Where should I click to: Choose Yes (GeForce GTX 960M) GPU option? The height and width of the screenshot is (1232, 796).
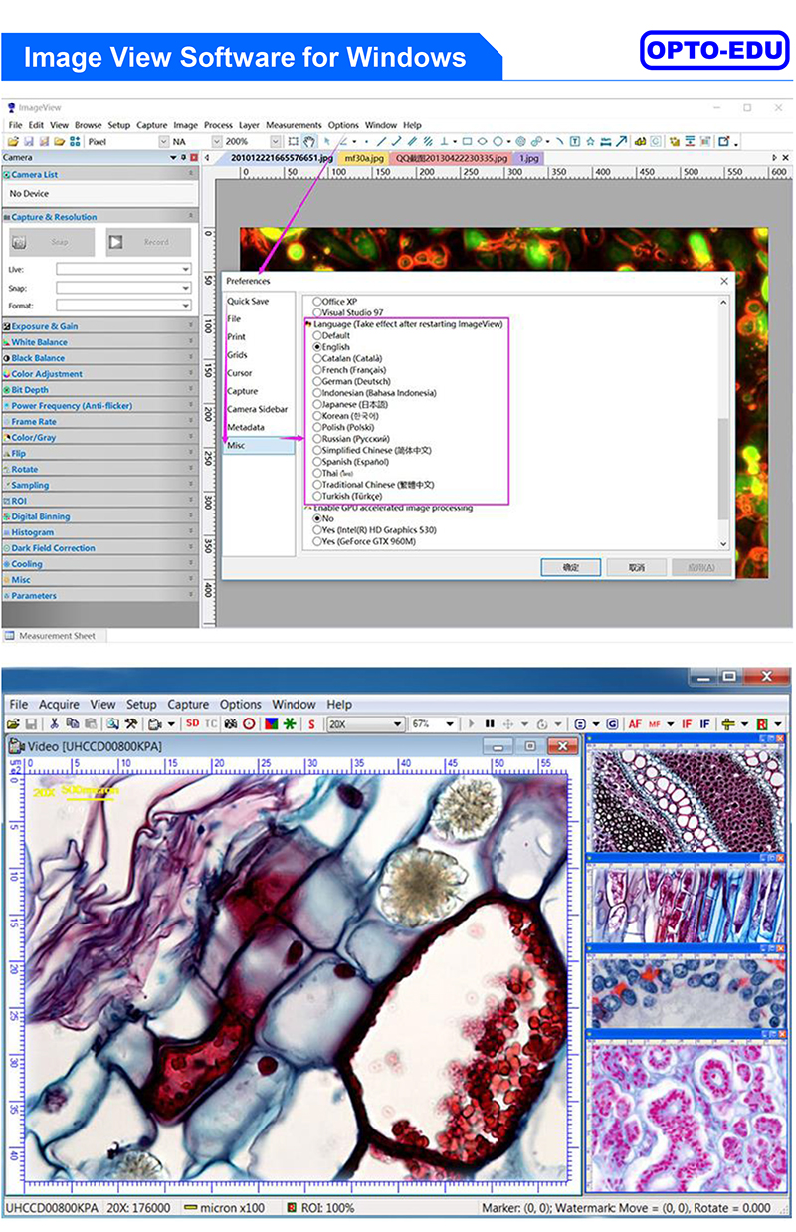[x=318, y=541]
